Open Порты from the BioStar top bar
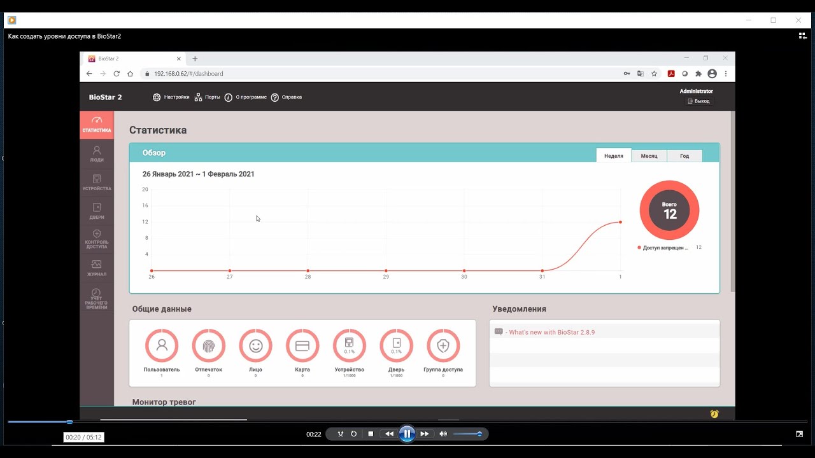 pyautogui.click(x=208, y=97)
